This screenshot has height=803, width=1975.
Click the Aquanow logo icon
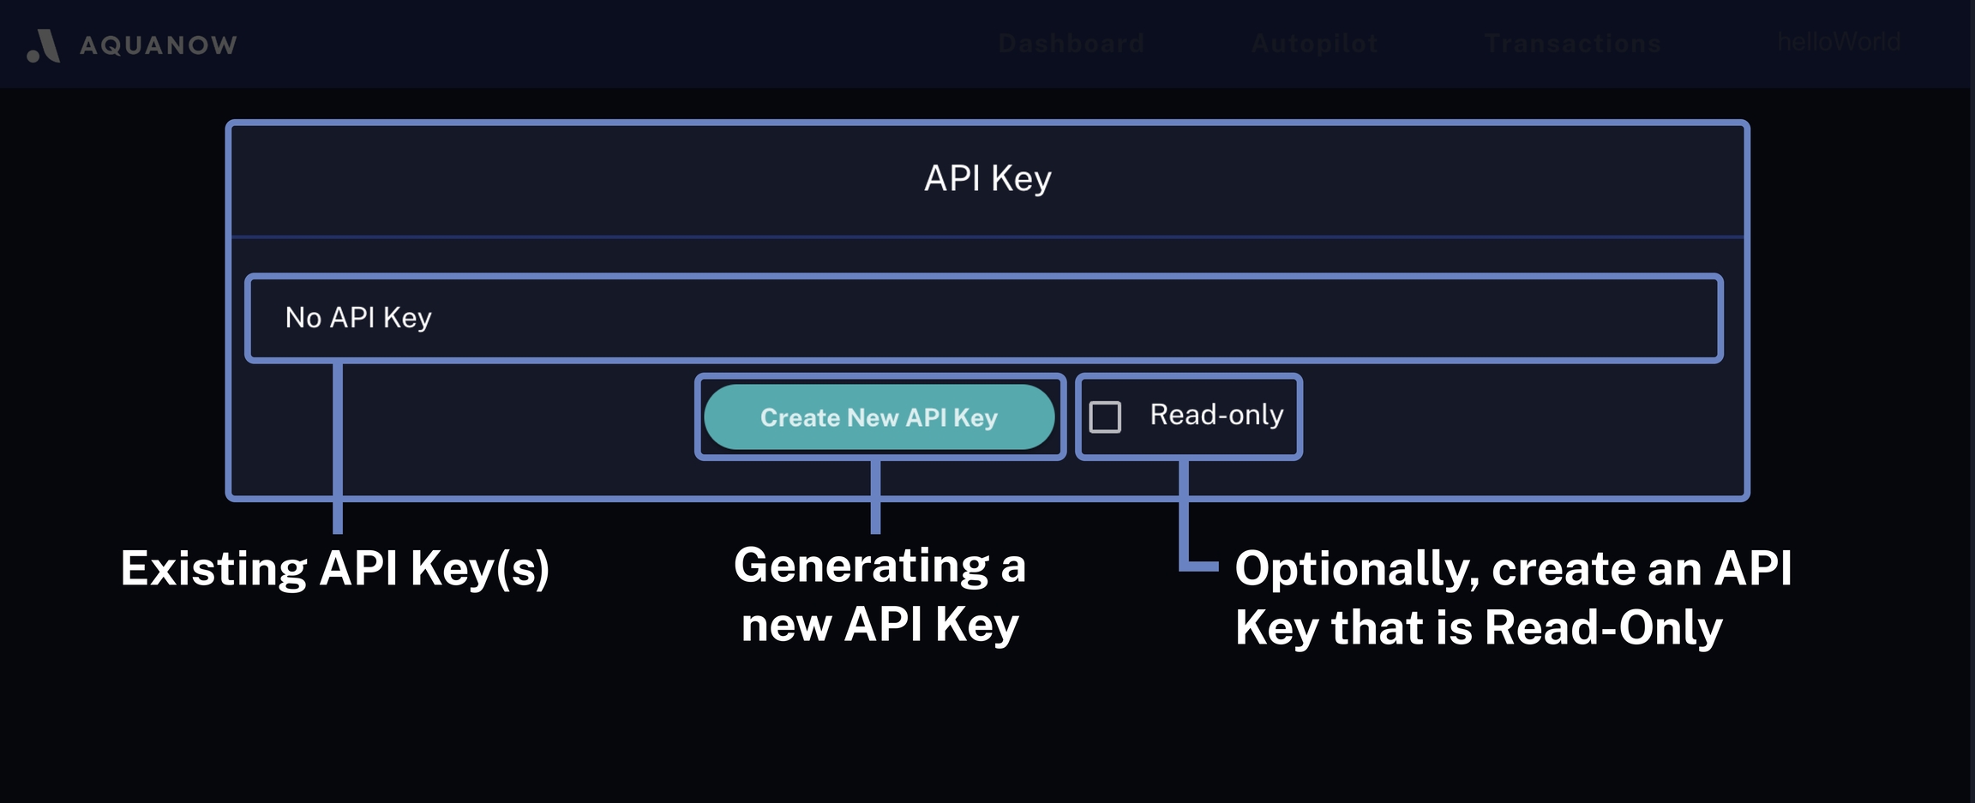pos(43,45)
